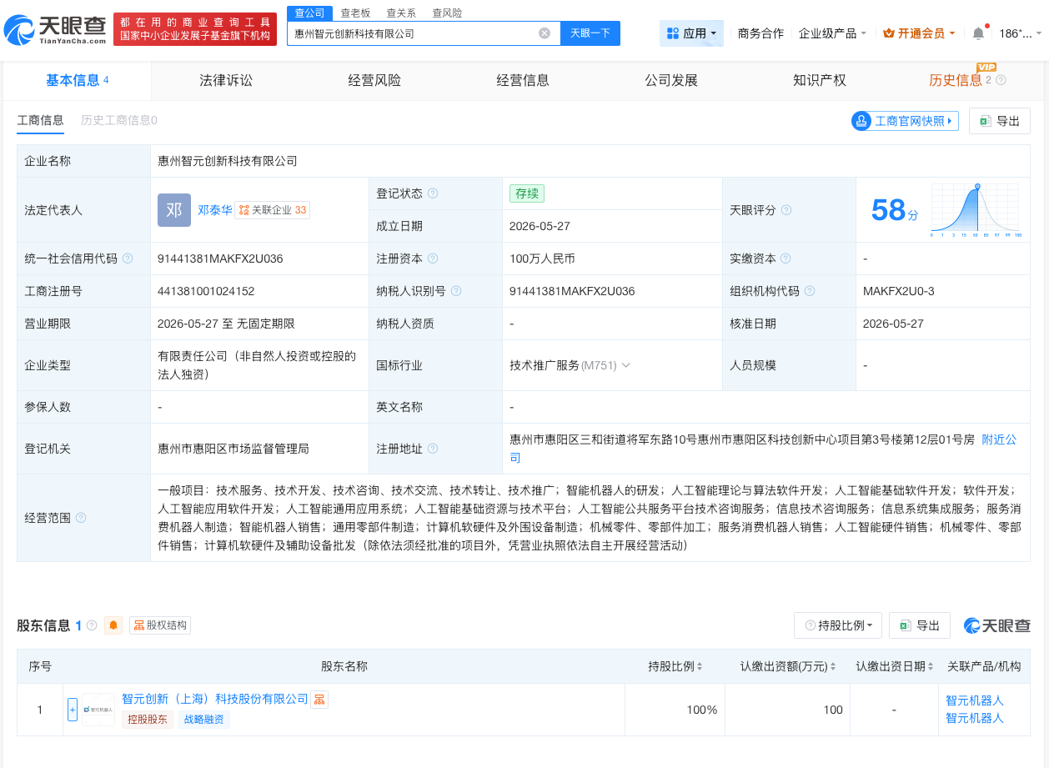
Task: Select 查风险 search tab
Action: pos(447,13)
